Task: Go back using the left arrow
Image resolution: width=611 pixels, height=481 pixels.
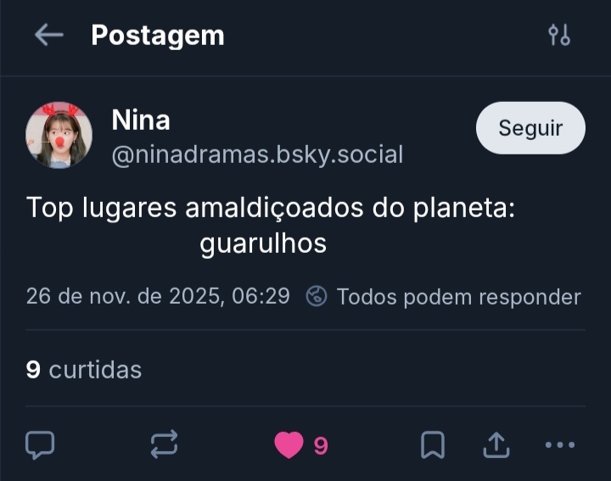Action: pyautogui.click(x=49, y=35)
